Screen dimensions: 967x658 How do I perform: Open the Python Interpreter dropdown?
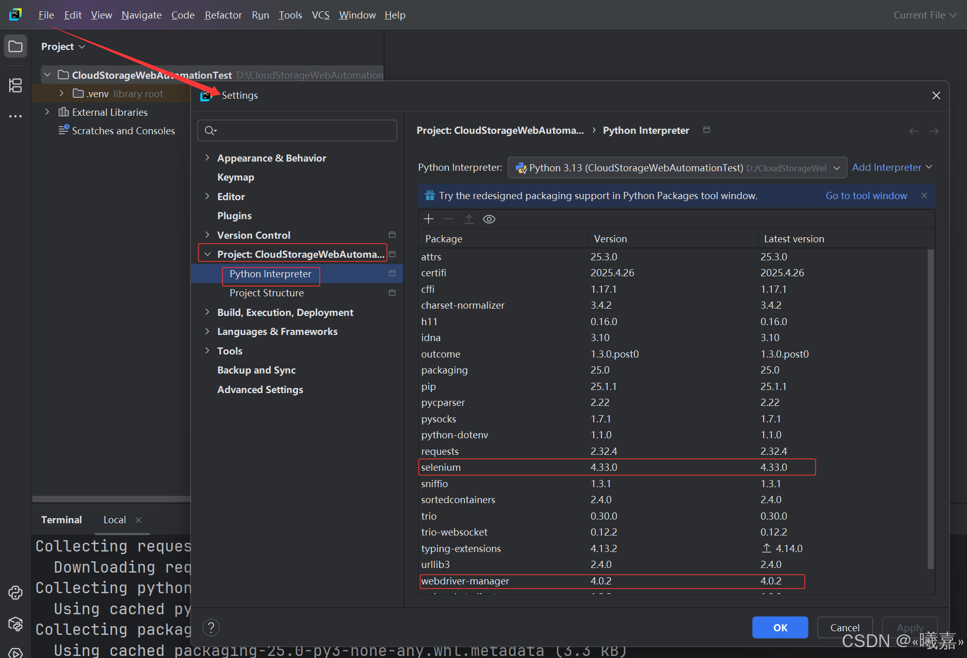point(677,168)
